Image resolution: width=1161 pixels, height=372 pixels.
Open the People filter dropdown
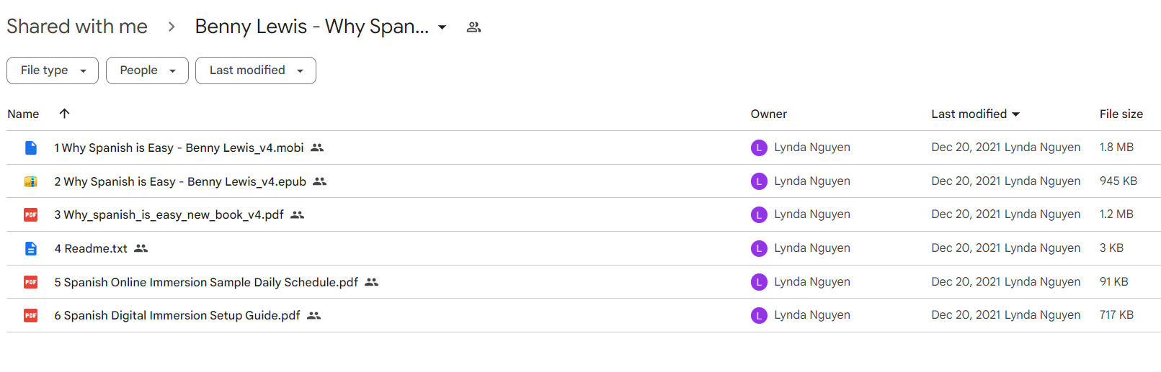point(147,71)
